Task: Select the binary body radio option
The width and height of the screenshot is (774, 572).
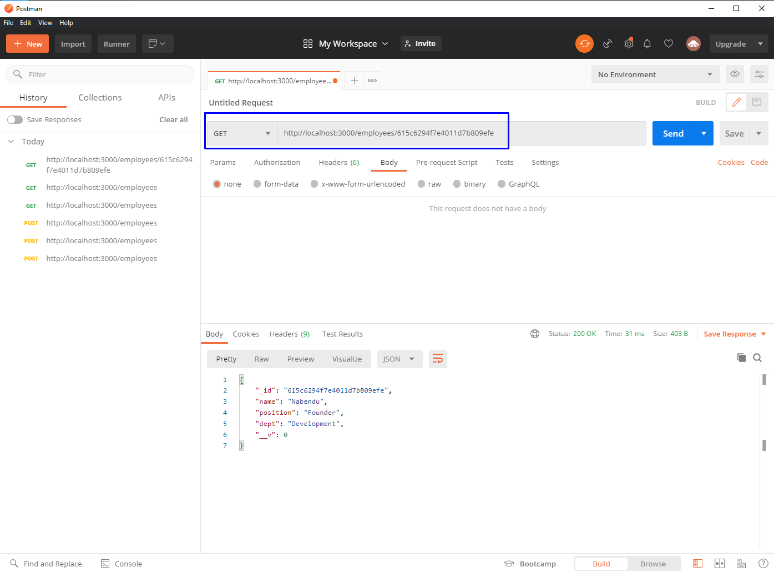Action: 457,184
